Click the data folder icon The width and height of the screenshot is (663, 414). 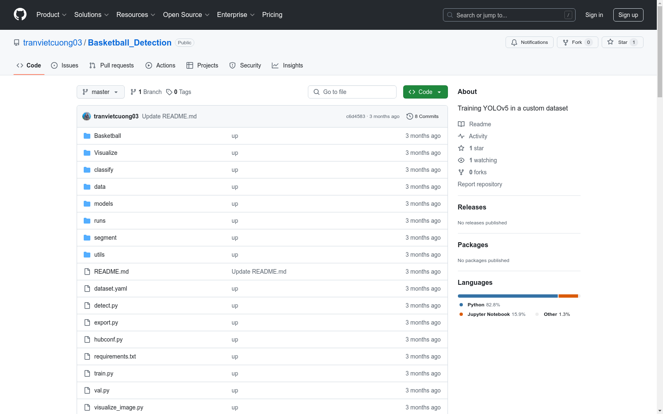[87, 187]
